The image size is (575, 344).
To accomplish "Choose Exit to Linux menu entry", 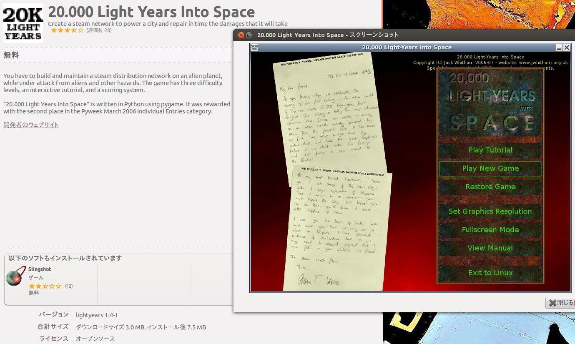I will pos(490,273).
